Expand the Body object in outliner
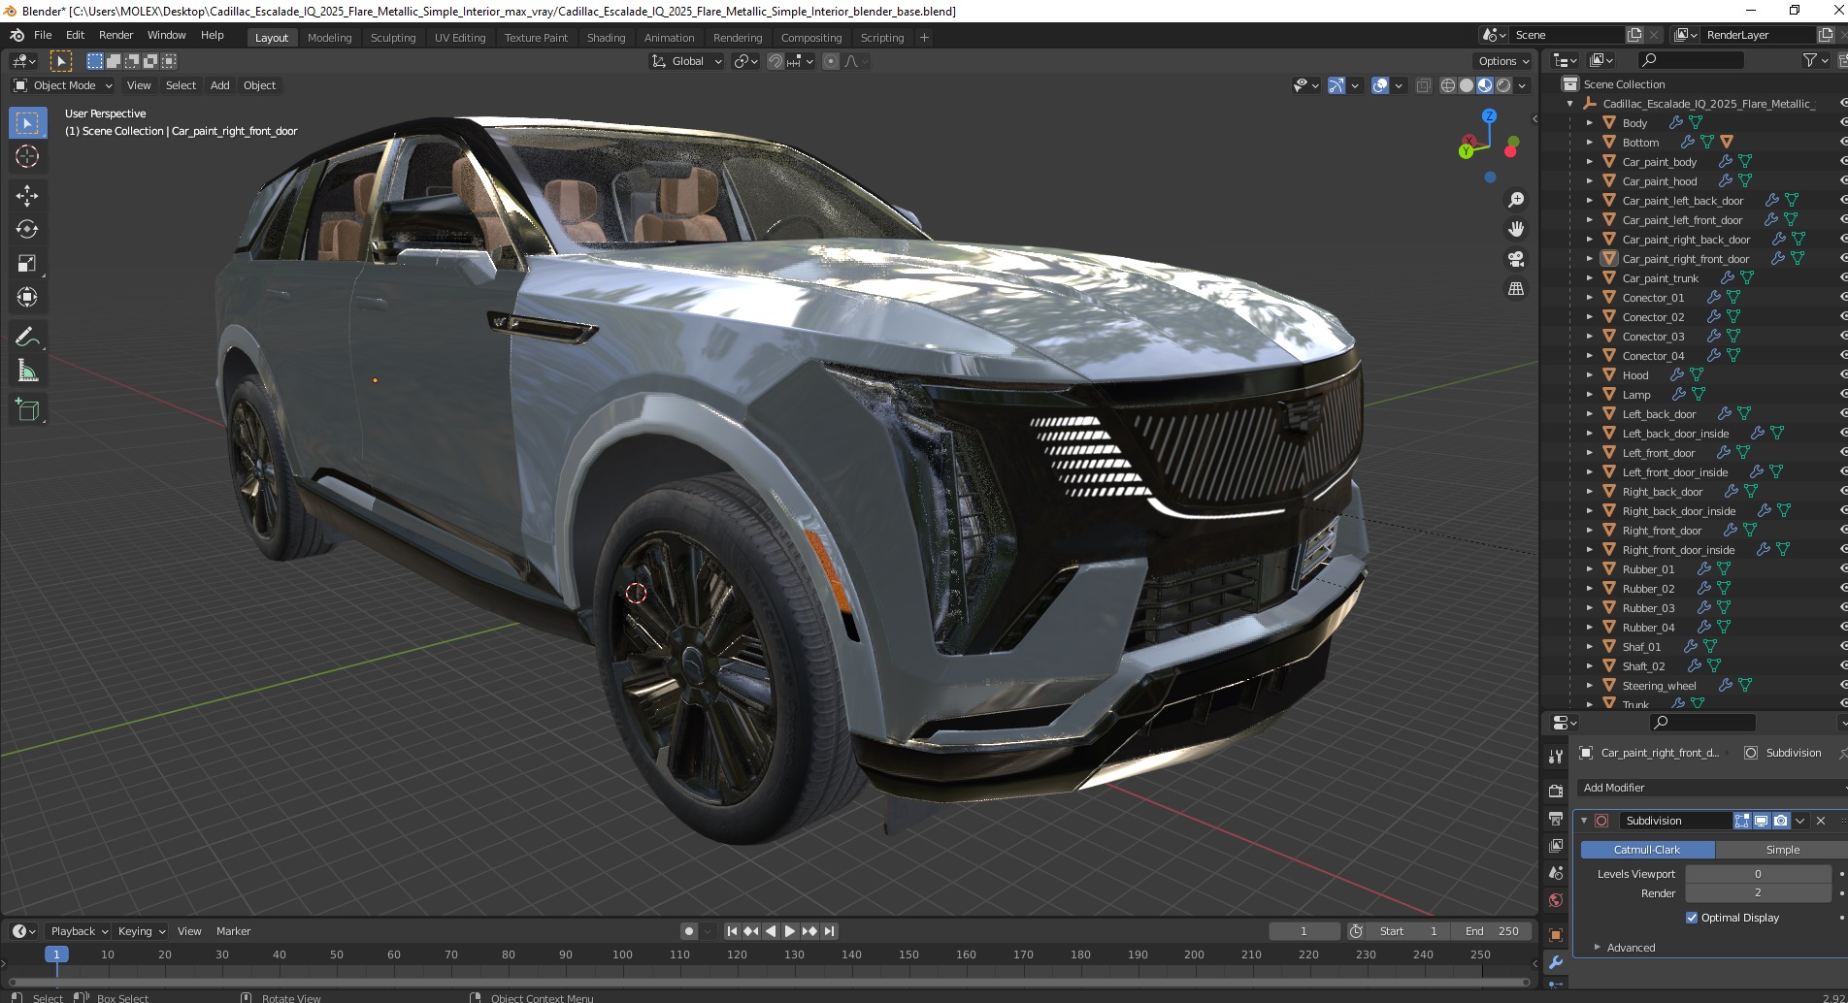 click(1589, 123)
